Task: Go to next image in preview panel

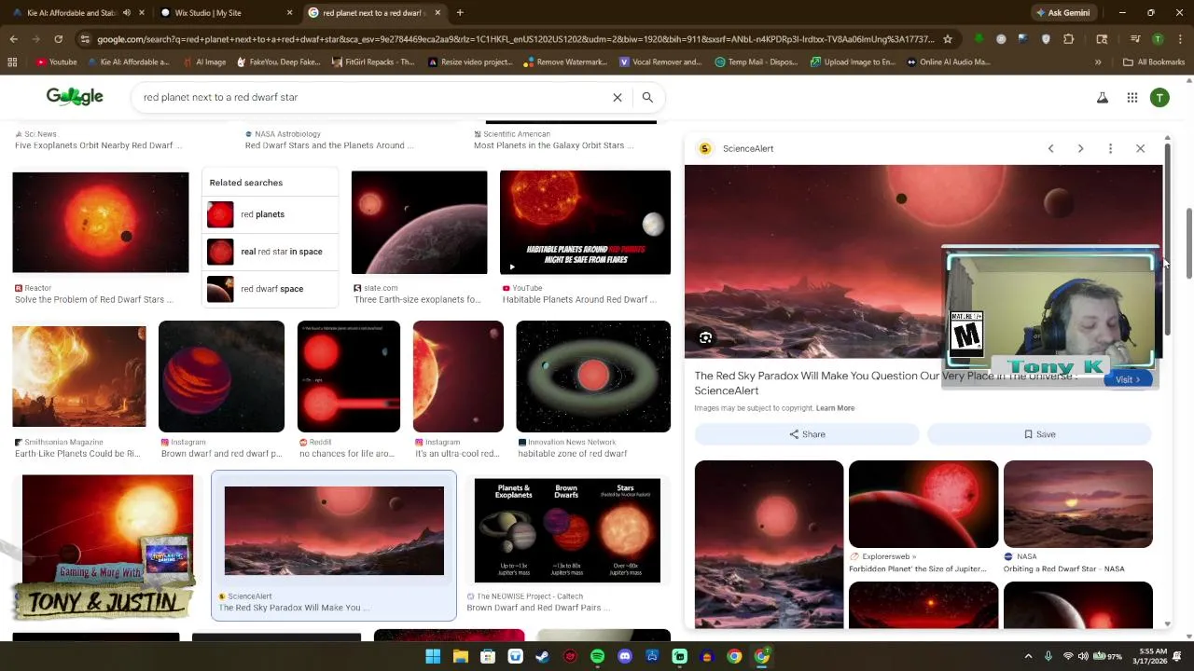Action: tap(1080, 148)
